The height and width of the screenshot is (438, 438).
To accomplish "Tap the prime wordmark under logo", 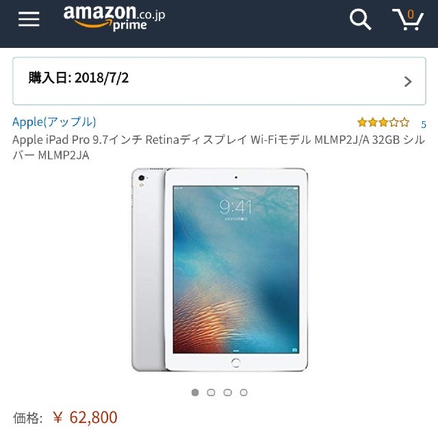I will click(130, 25).
